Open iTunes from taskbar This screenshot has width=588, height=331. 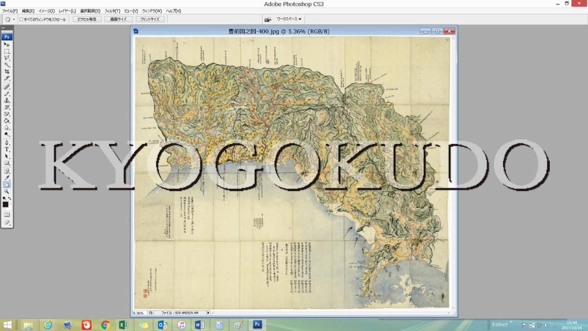tap(181, 325)
